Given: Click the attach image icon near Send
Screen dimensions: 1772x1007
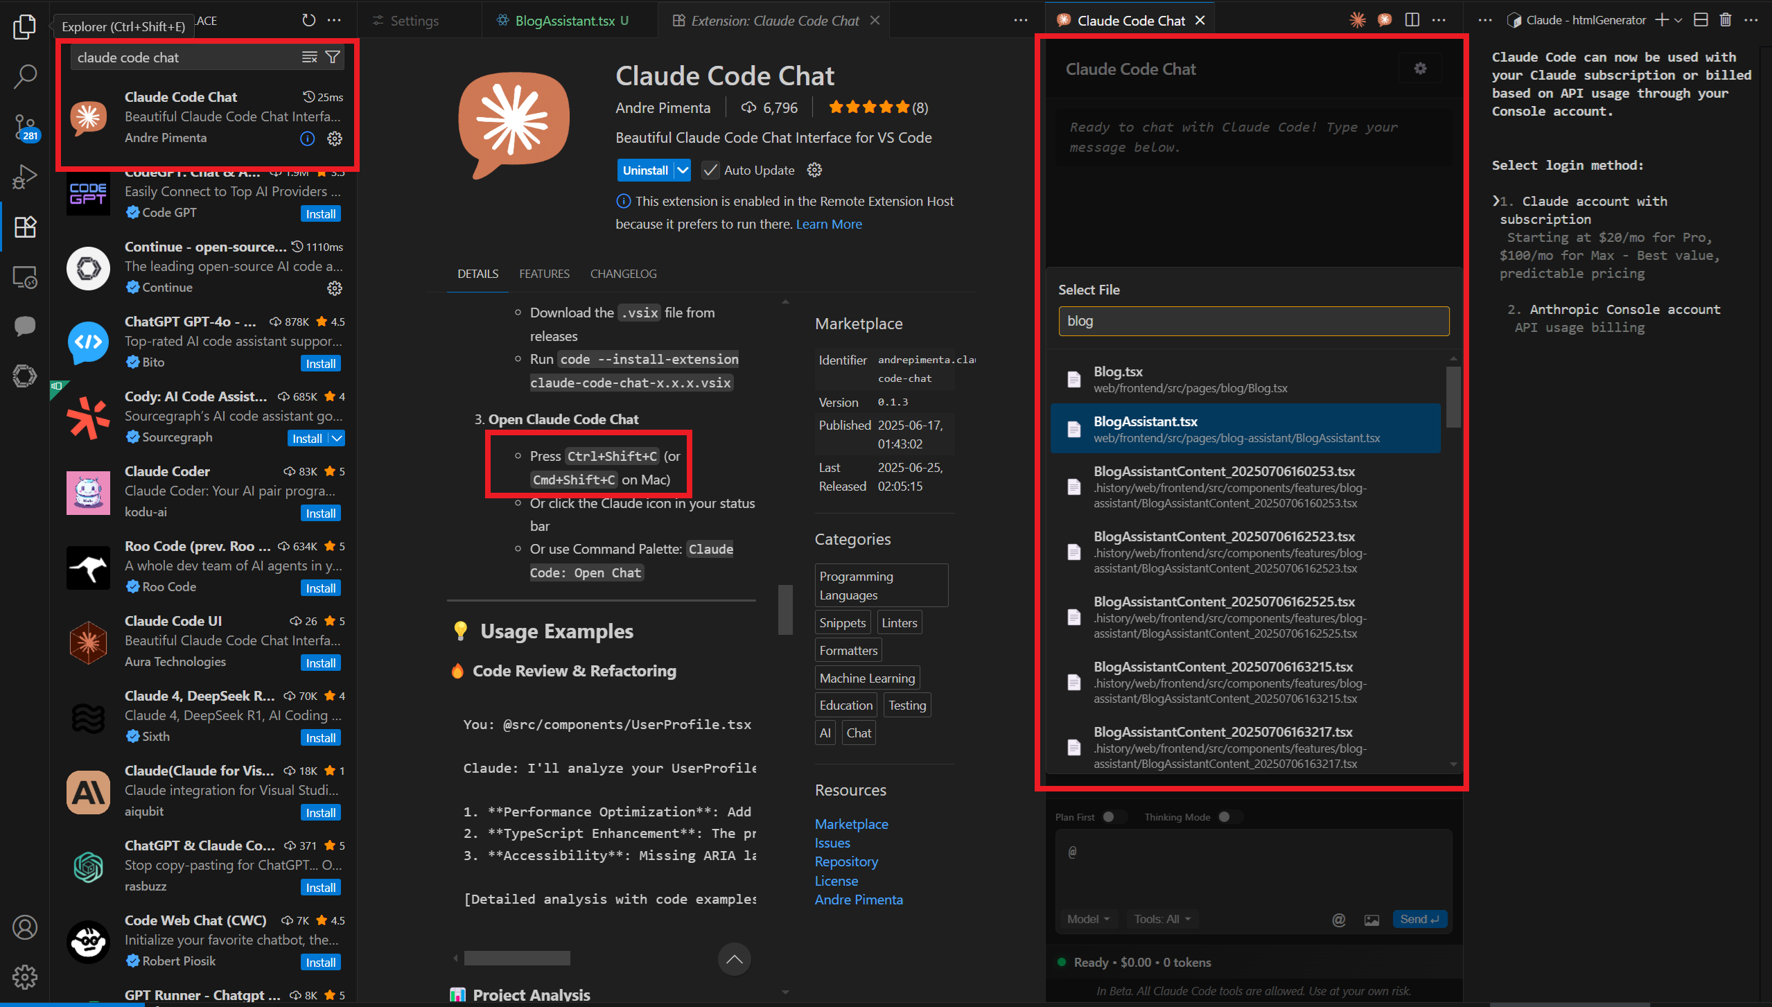Looking at the screenshot, I should point(1371,920).
